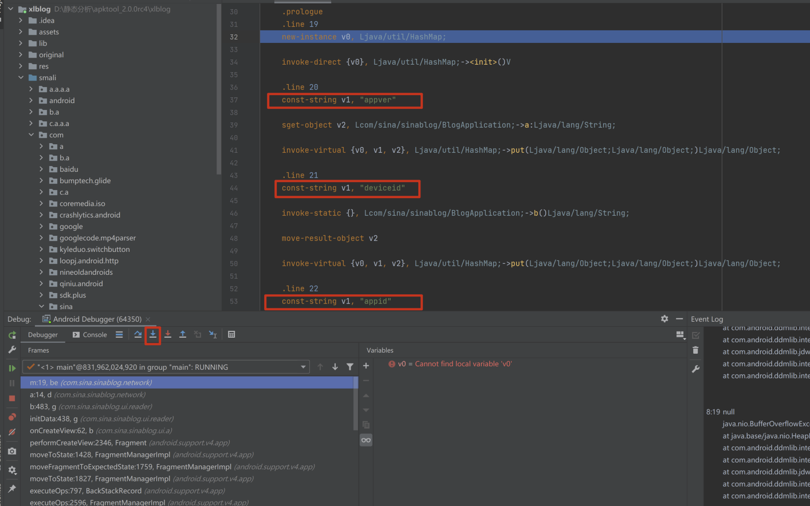Expand the res folder
Viewport: 810px width, 506px height.
click(21, 66)
